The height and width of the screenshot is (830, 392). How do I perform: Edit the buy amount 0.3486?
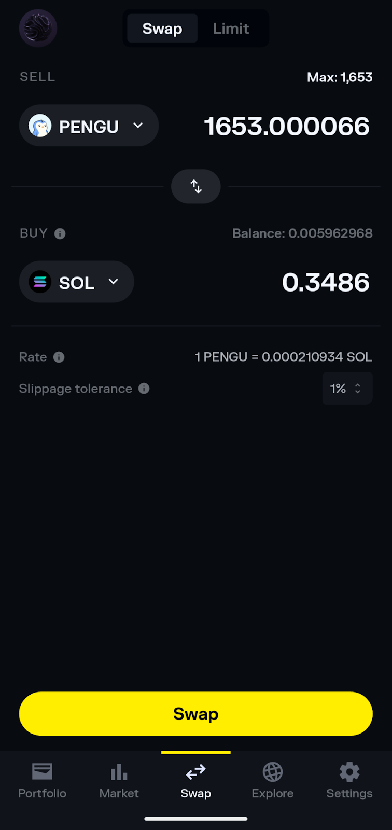[326, 283]
